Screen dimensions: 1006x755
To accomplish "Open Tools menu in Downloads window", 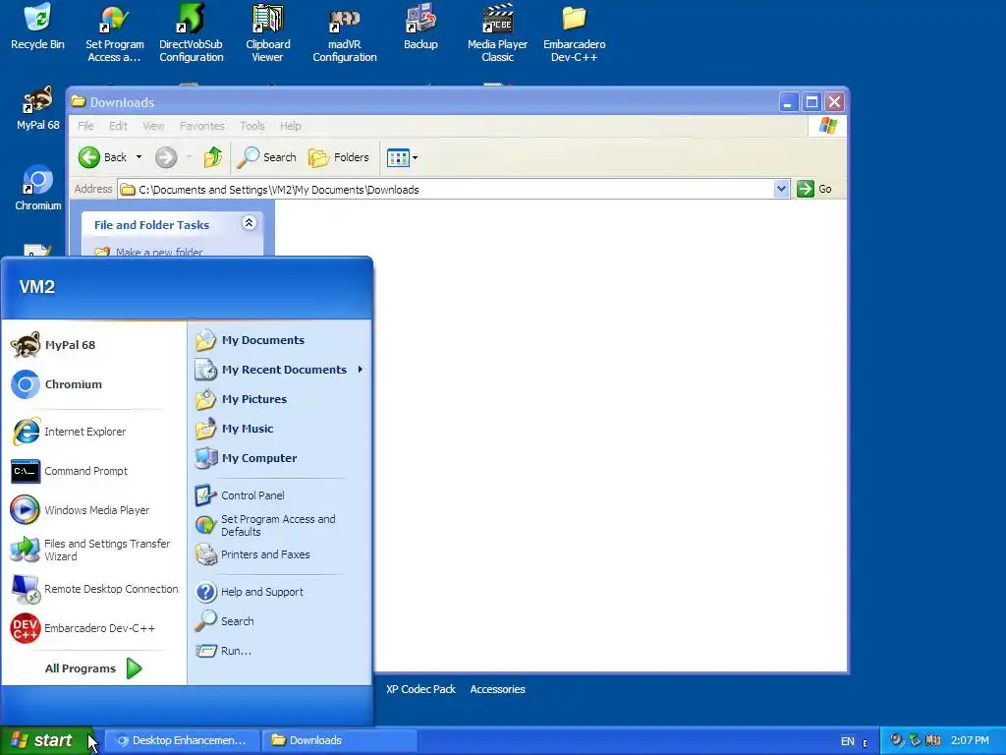I will pos(252,126).
